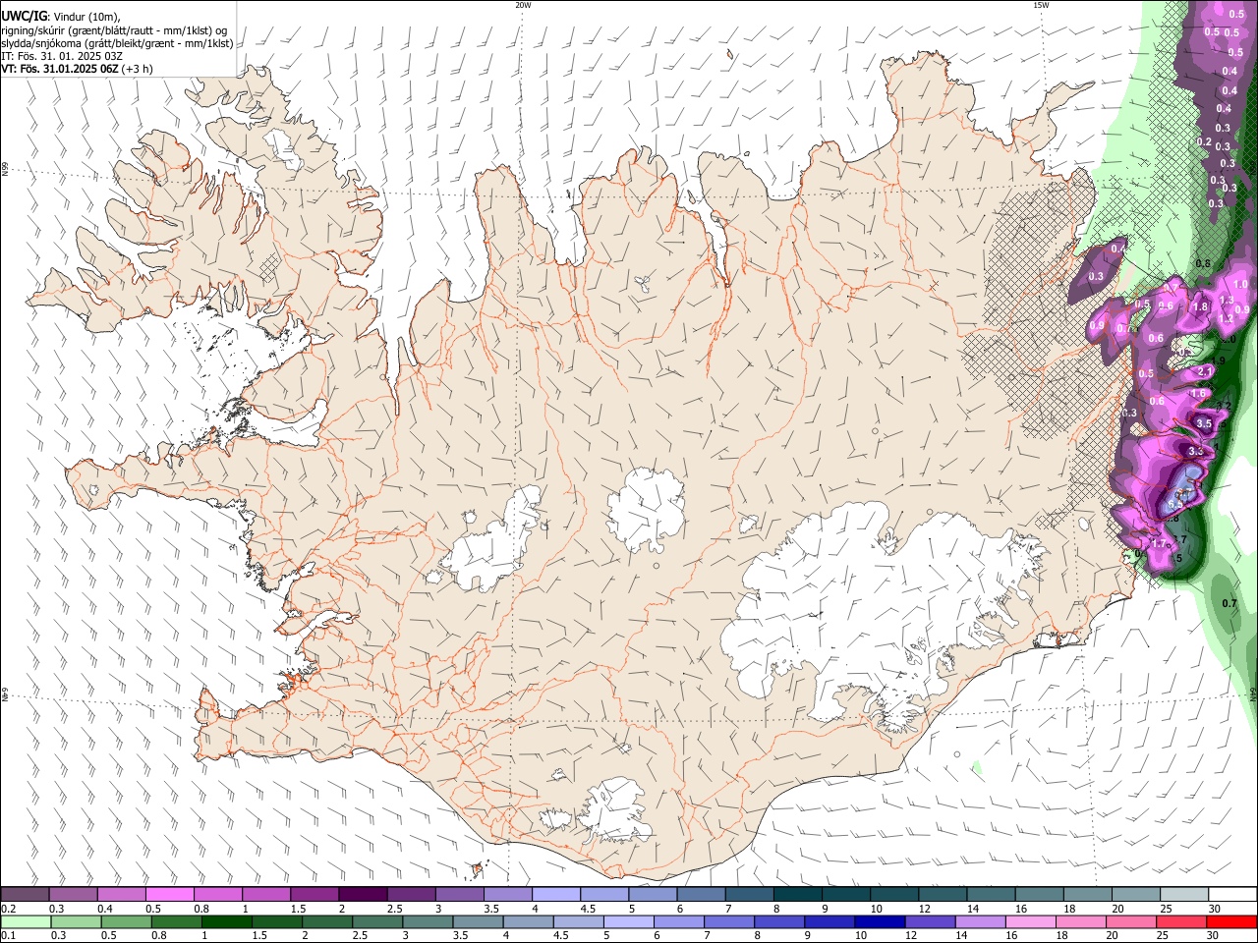Click the '2.1' precipitation value on the map

tap(1204, 372)
